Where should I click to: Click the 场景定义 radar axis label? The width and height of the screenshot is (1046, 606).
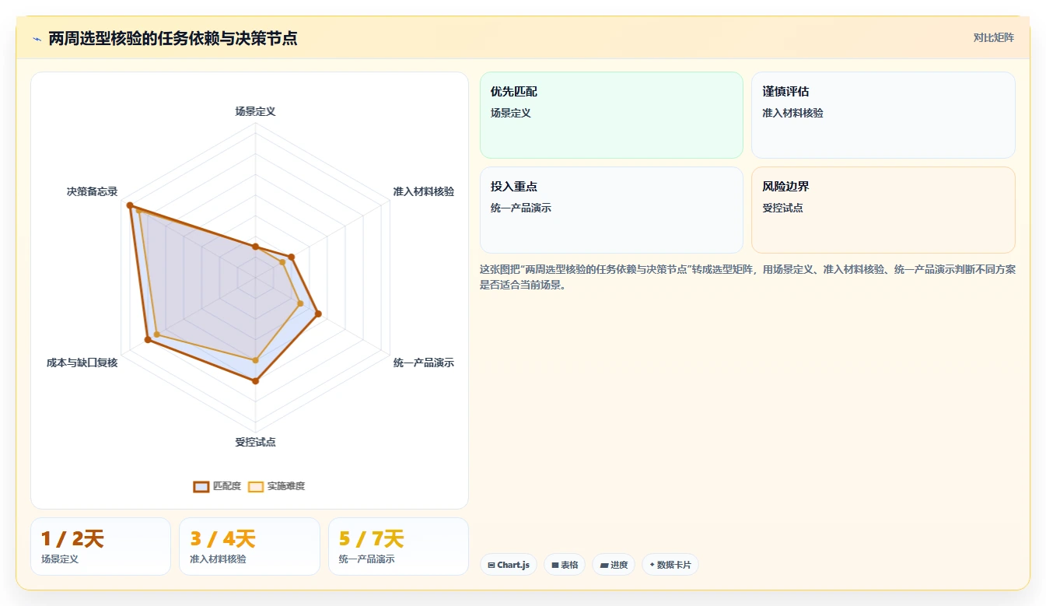[255, 111]
